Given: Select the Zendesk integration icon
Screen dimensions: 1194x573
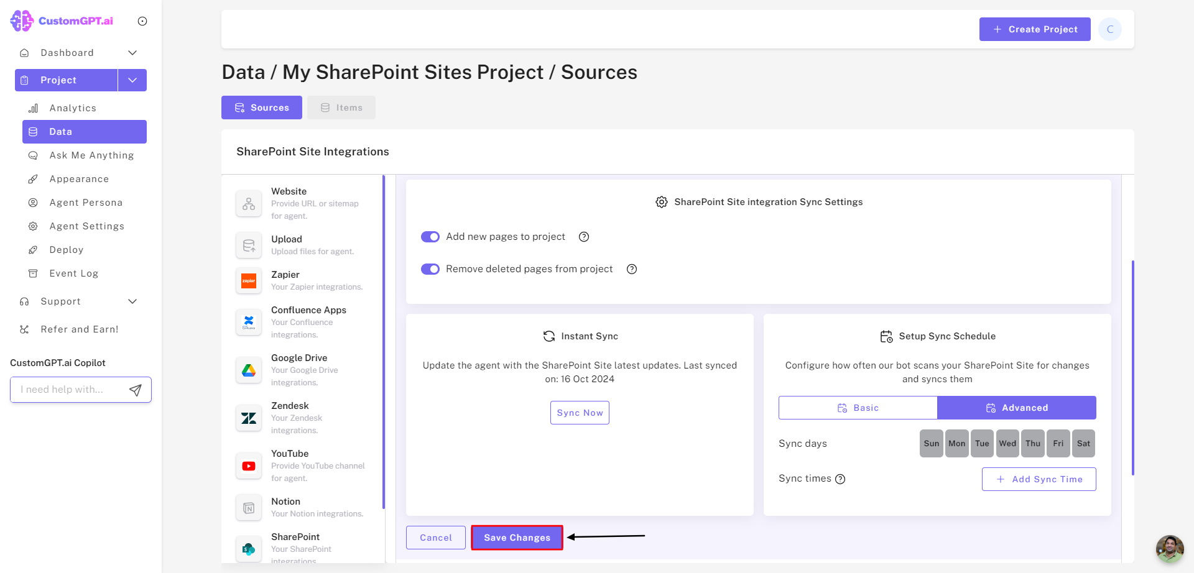Looking at the screenshot, I should click(249, 418).
